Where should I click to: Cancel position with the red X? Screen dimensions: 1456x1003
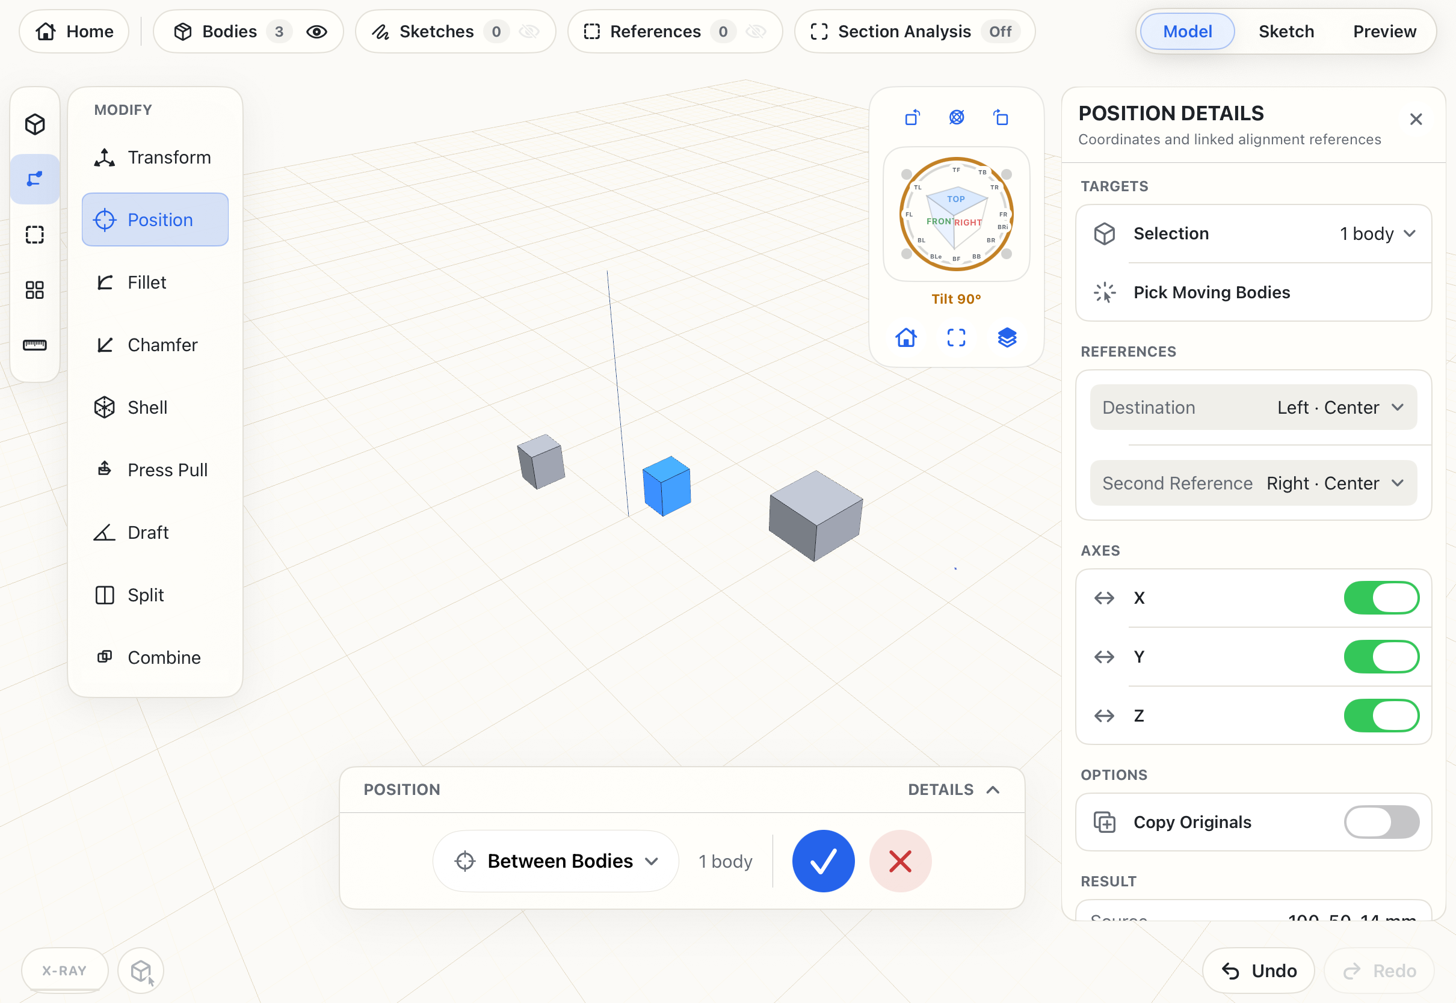click(900, 861)
